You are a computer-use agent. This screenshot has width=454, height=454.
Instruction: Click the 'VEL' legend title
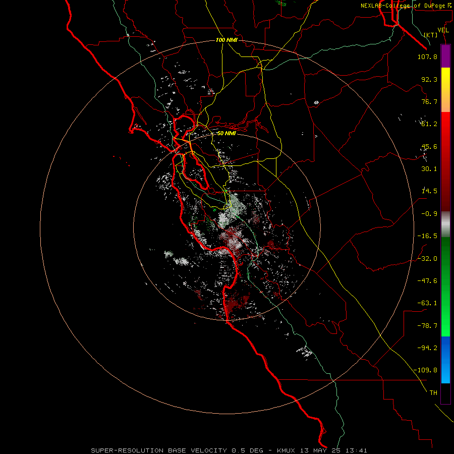pos(443,30)
